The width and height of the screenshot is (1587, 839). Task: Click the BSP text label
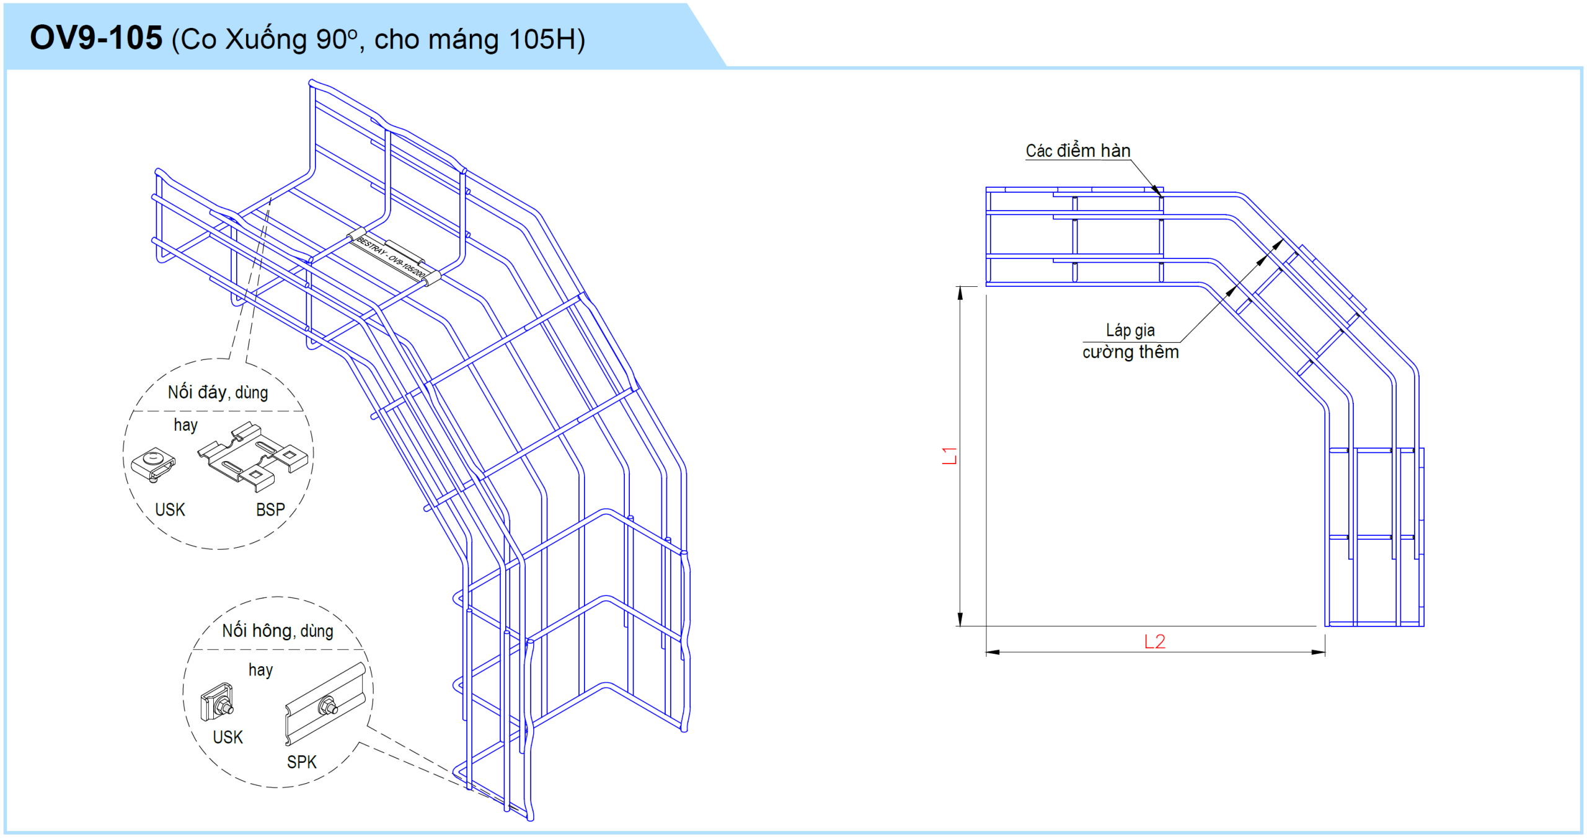point(270,509)
